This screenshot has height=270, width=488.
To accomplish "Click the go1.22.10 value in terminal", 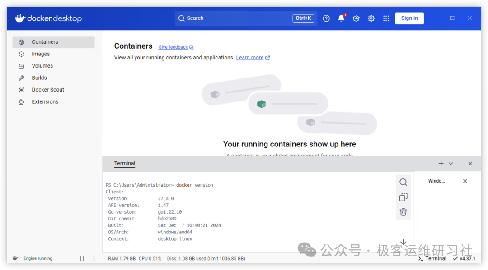I will coord(169,212).
